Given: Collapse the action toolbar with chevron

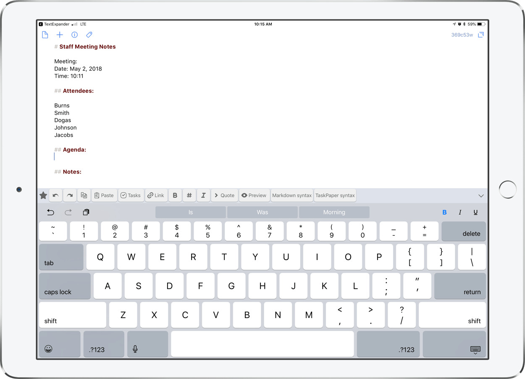Looking at the screenshot, I should (x=481, y=196).
